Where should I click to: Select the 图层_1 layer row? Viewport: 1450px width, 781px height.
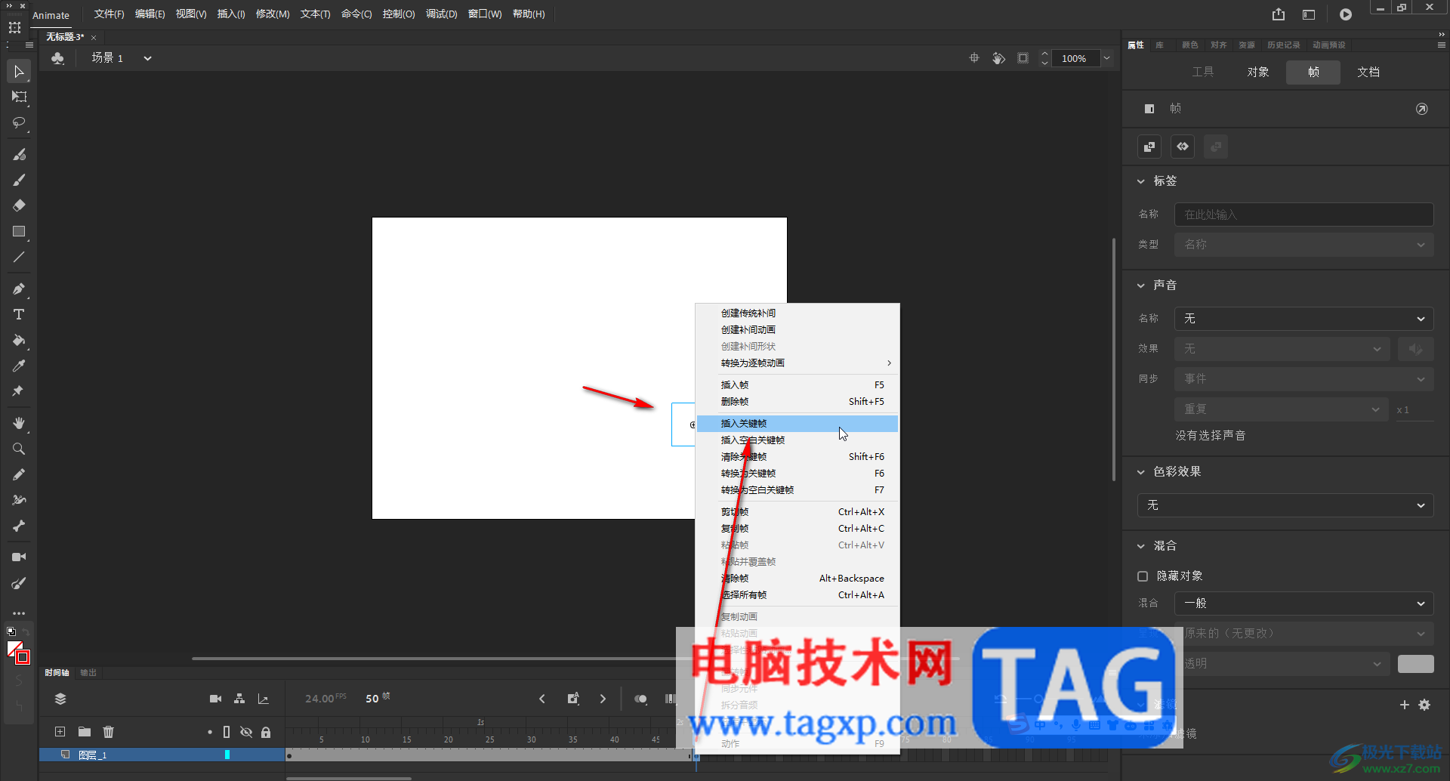tap(162, 755)
